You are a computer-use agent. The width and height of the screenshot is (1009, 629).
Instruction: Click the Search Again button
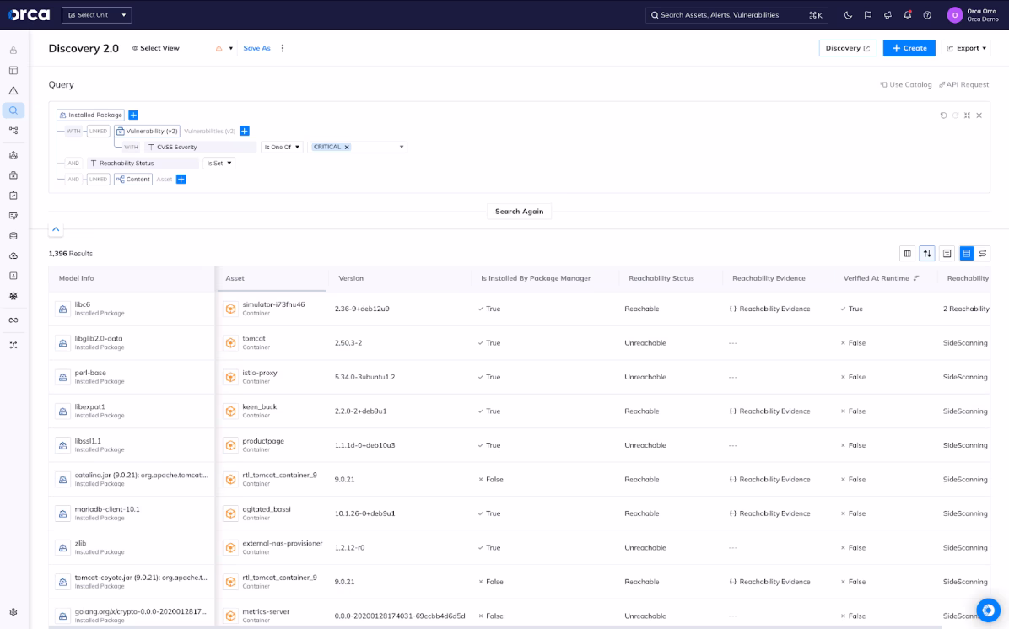coord(519,211)
